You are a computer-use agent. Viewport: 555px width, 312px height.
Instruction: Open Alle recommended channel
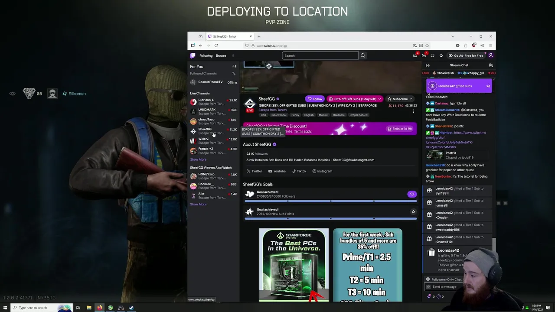coord(213,196)
